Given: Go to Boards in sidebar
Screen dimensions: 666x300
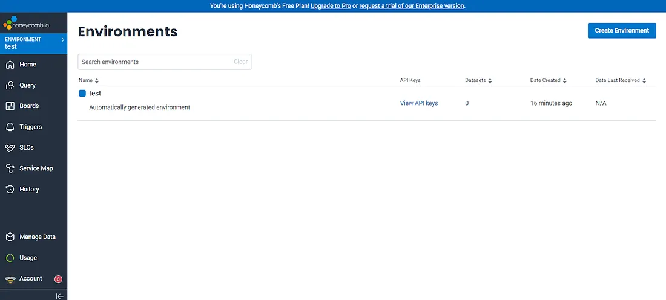Looking at the screenshot, I should pos(28,106).
